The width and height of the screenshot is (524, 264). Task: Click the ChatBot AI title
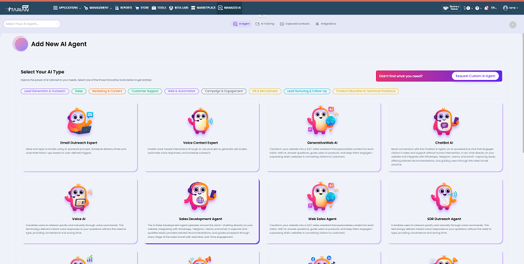coord(444,143)
